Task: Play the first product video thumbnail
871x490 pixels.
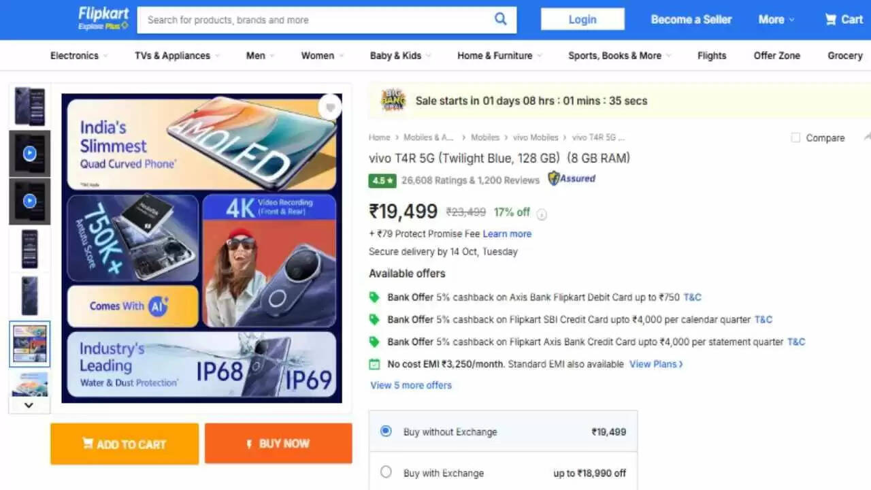Action: click(29, 154)
